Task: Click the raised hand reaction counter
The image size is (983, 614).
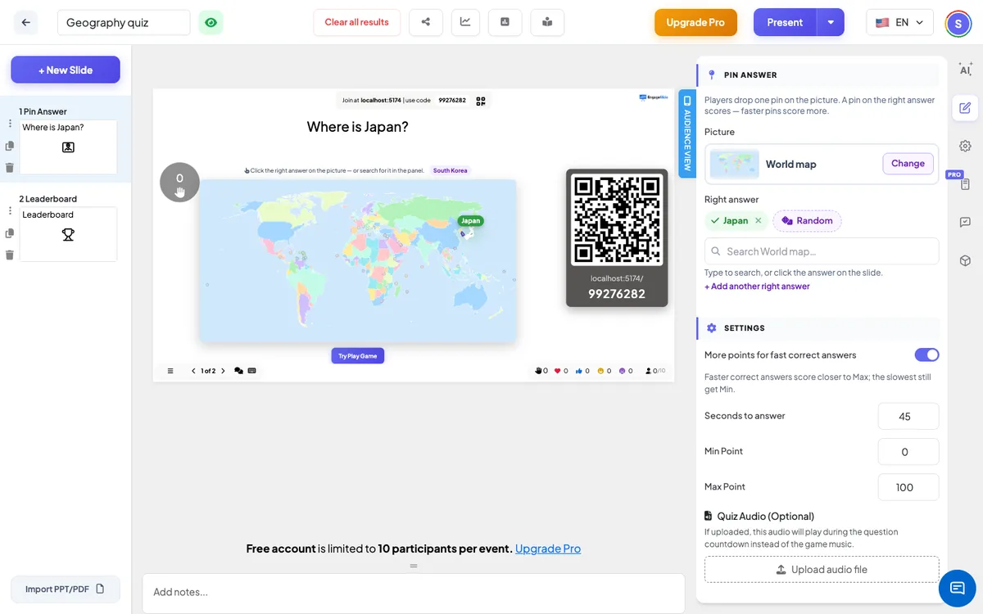Action: [x=541, y=371]
